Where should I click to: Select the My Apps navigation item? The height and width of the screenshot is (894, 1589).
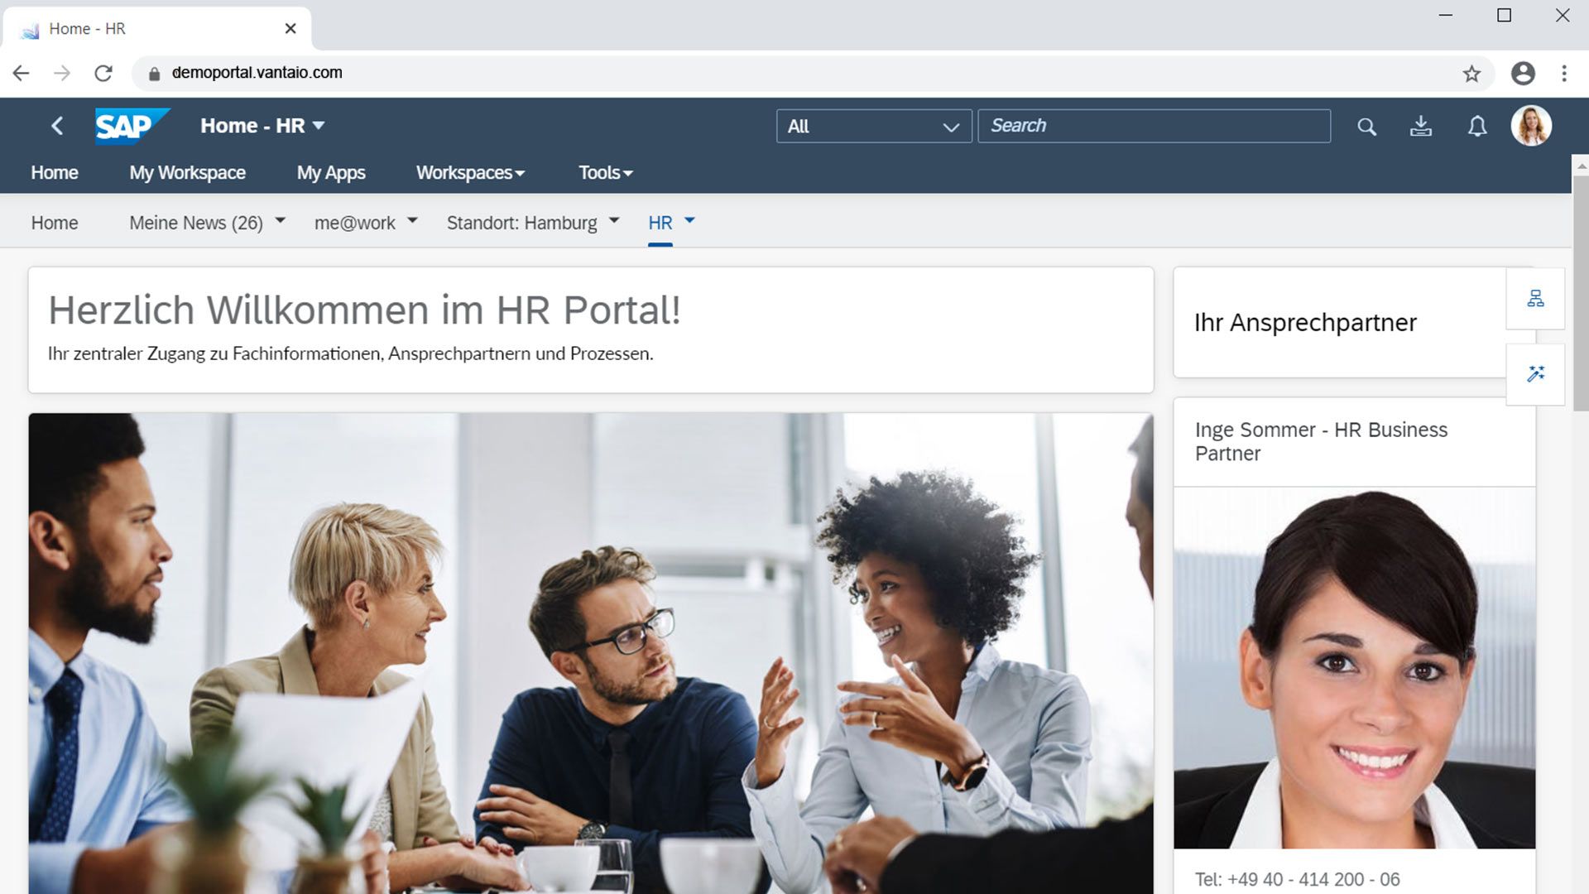coord(331,172)
